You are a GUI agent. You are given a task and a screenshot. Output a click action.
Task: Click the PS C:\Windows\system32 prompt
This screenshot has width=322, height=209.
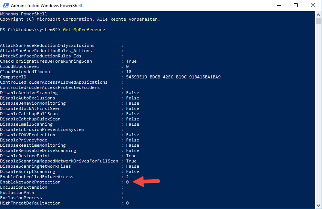coord(30,30)
